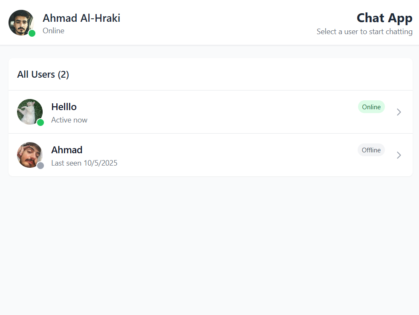Click the "Active now" status text

point(69,120)
